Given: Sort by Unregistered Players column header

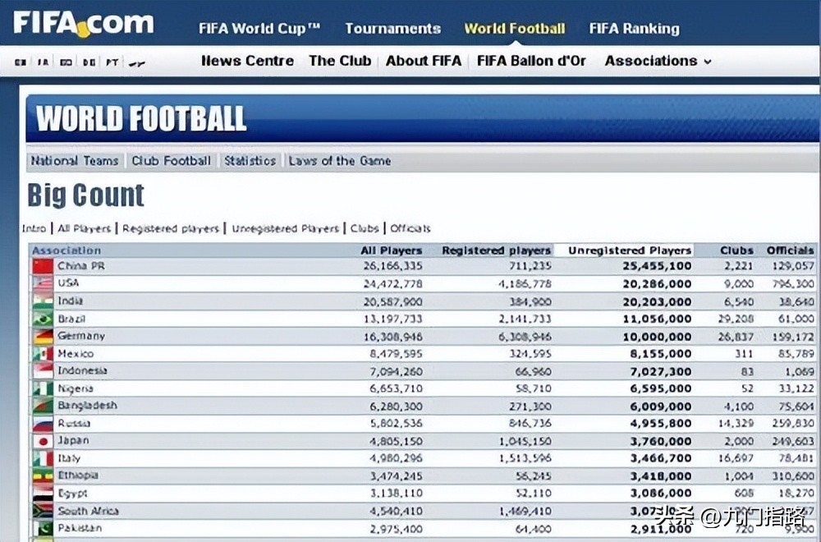Looking at the screenshot, I should (630, 250).
